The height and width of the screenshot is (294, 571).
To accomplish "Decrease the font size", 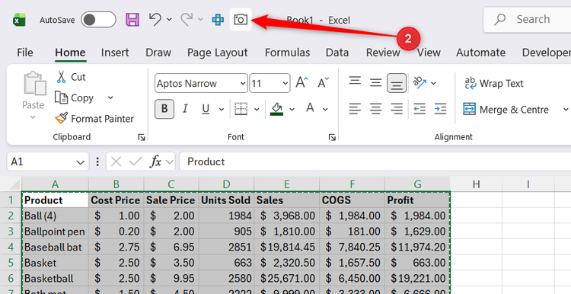I will pyautogui.click(x=323, y=83).
